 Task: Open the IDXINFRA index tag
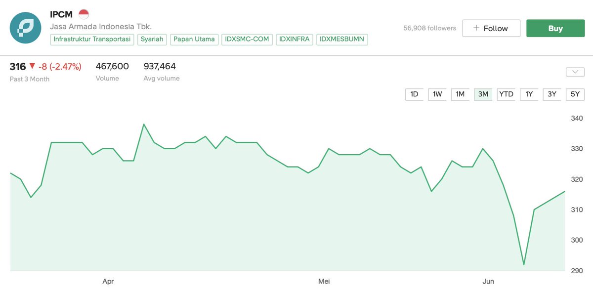(x=295, y=39)
